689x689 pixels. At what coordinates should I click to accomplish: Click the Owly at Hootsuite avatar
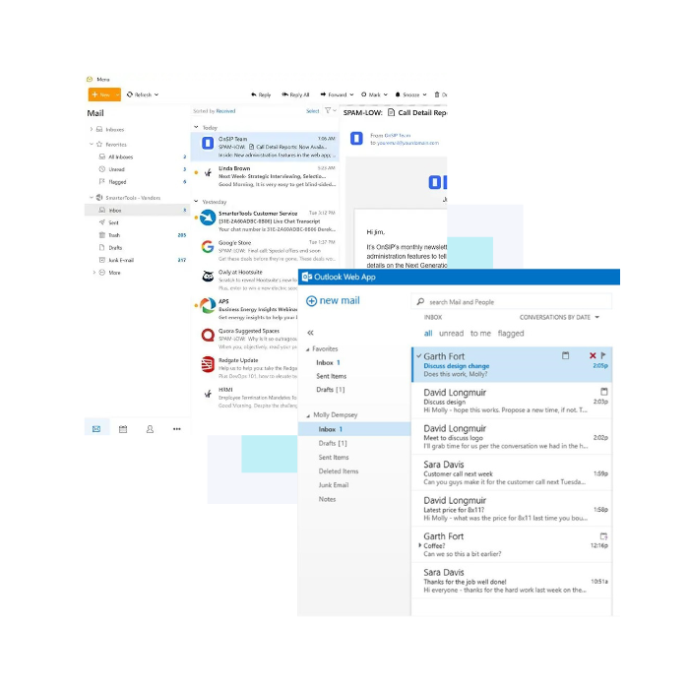[208, 277]
